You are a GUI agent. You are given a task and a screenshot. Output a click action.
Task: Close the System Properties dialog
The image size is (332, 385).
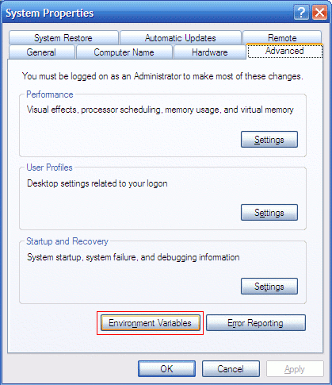(x=319, y=13)
